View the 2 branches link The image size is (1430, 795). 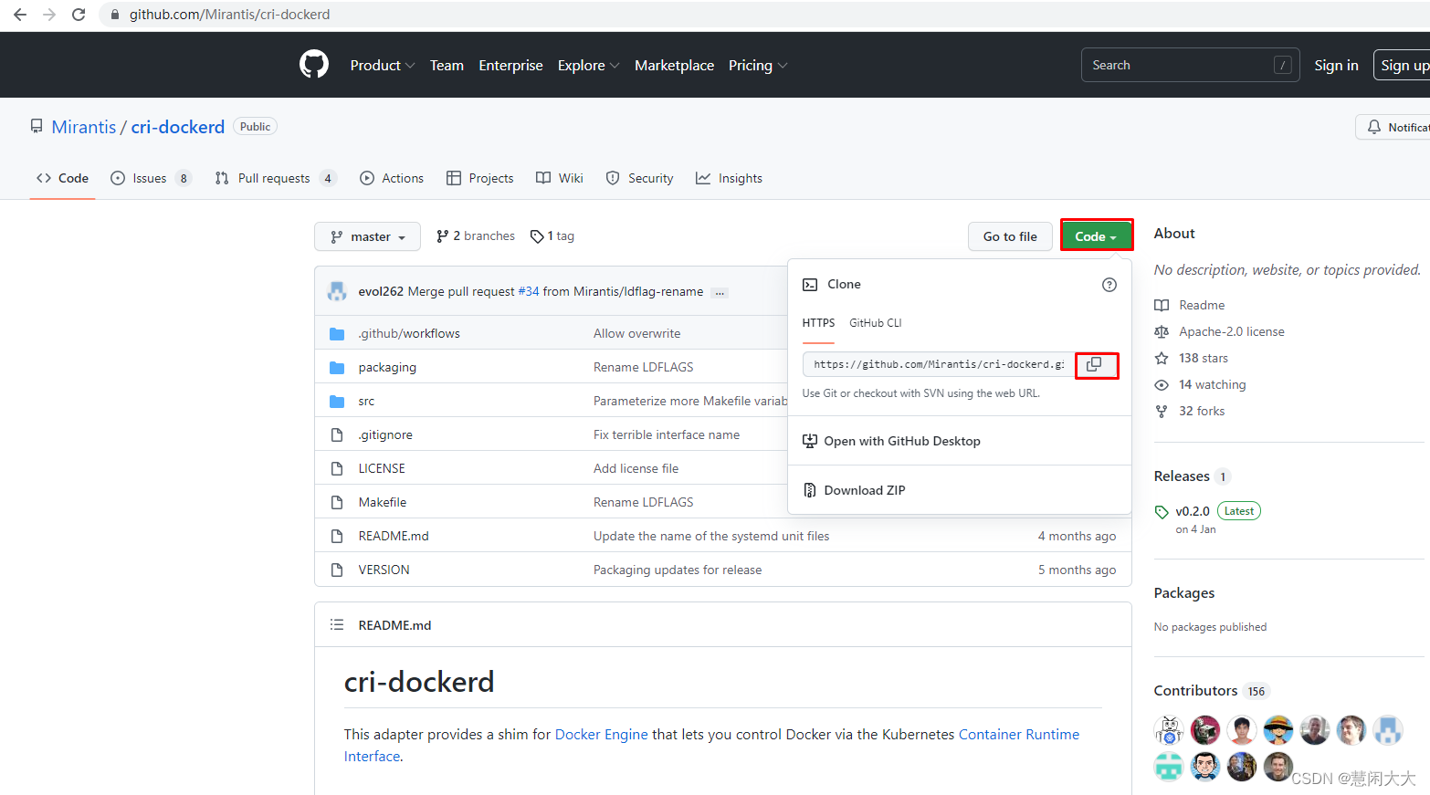[476, 236]
